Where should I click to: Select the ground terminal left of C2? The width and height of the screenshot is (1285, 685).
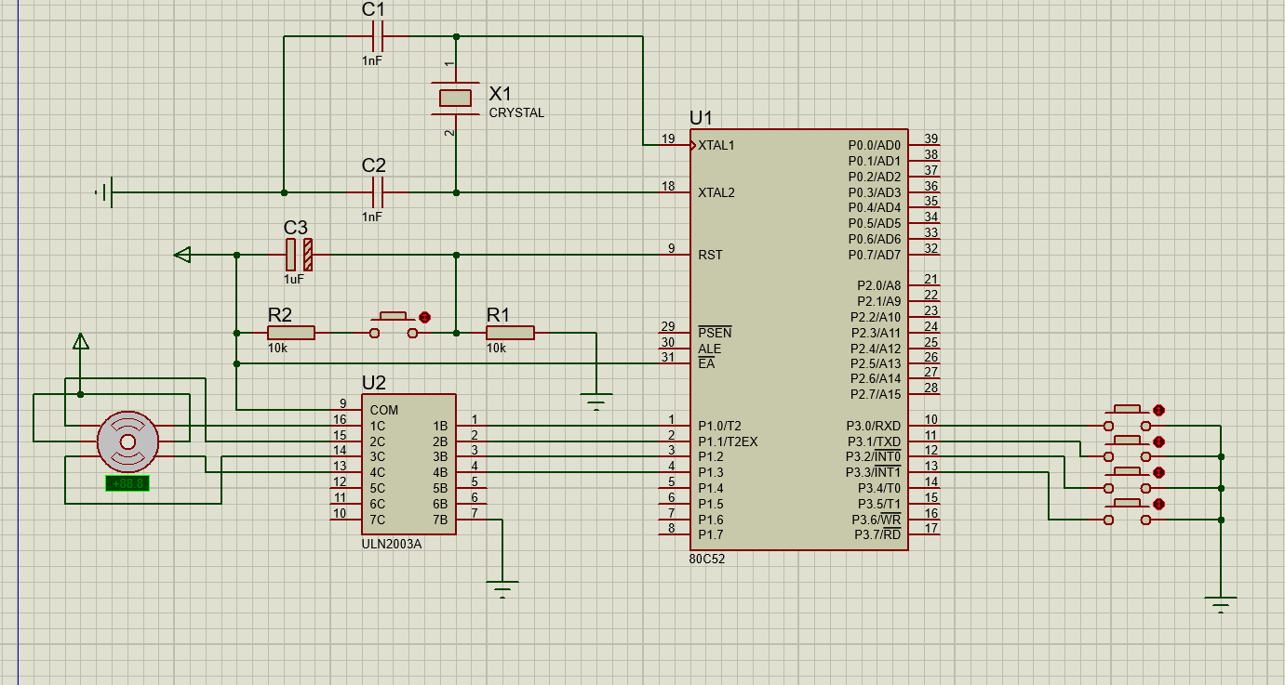coord(104,192)
